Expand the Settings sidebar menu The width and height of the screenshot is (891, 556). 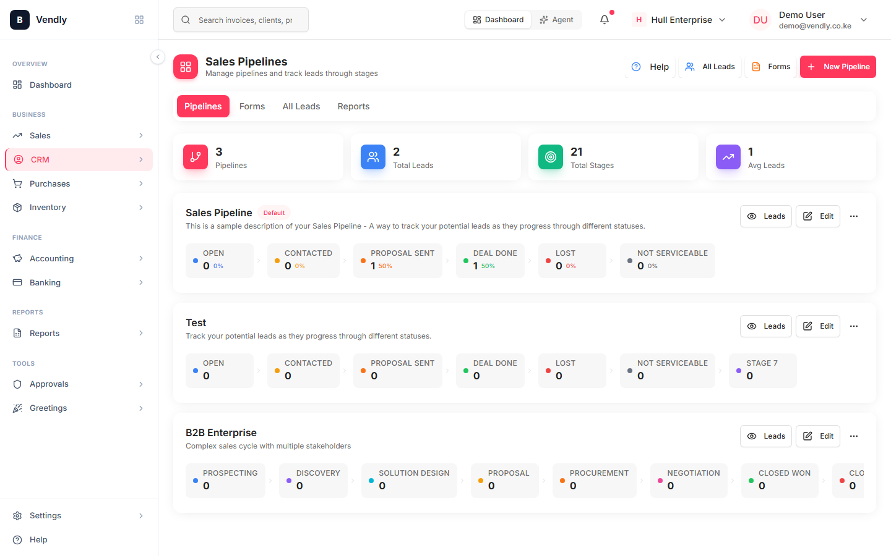pos(79,515)
